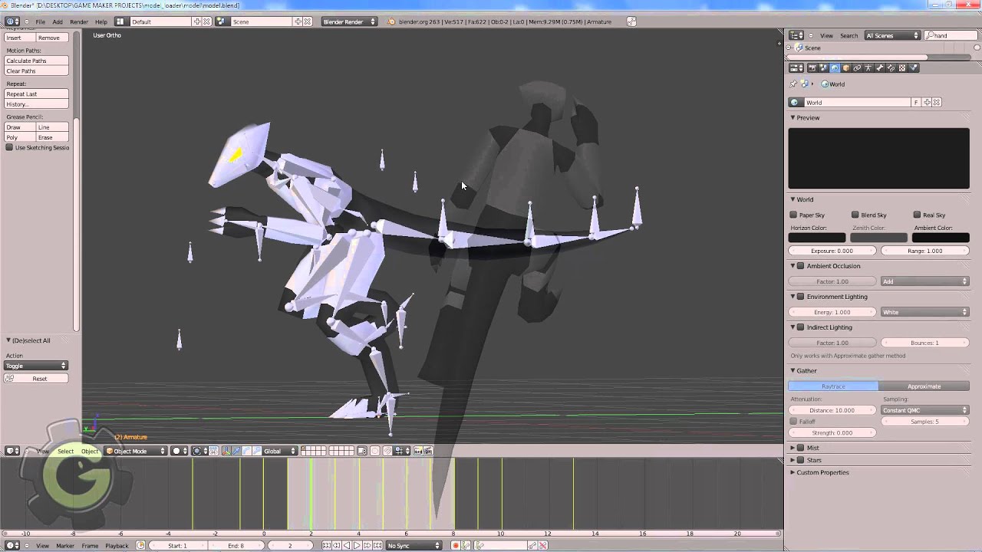Open the timeline Marker menu
The height and width of the screenshot is (552, 982).
click(65, 546)
